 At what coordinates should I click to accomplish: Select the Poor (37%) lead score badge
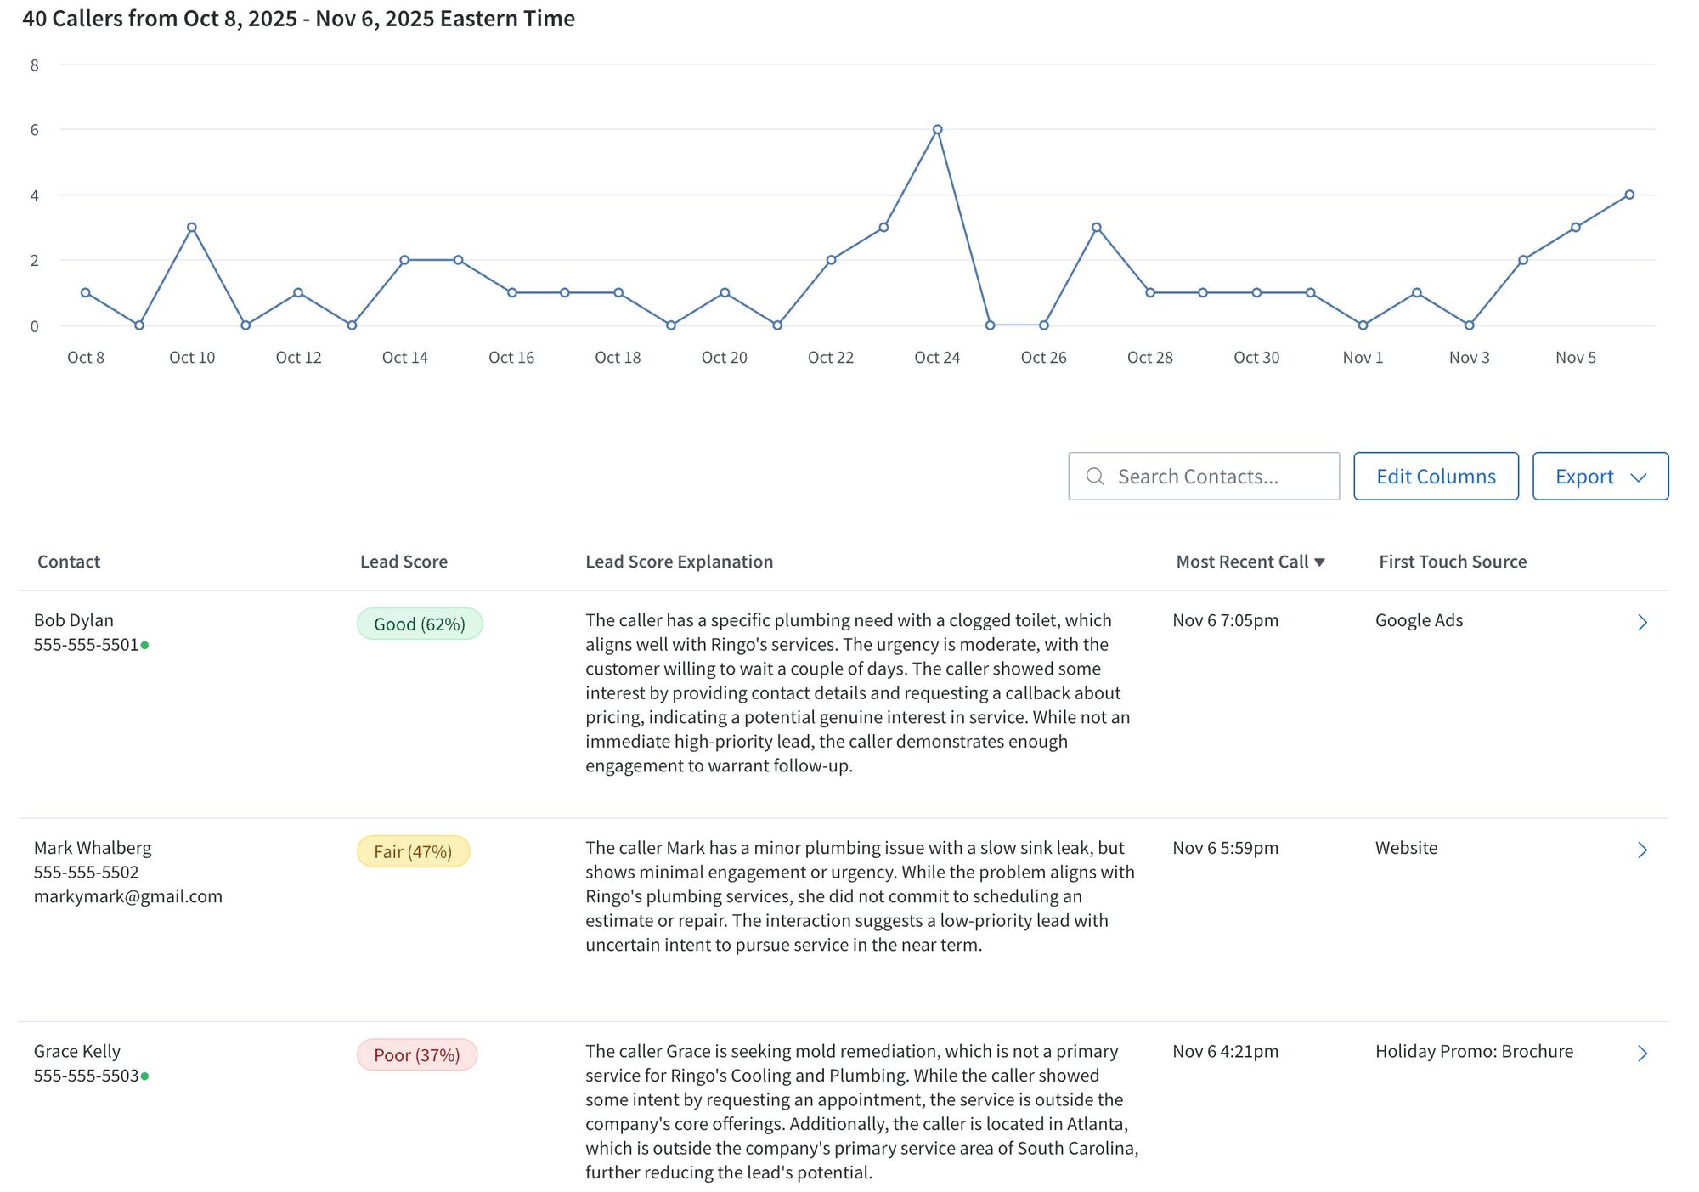(x=417, y=1054)
